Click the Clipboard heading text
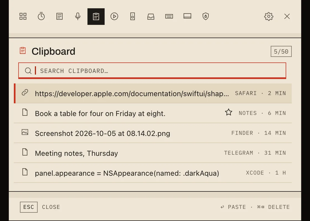Image resolution: width=310 pixels, height=221 pixels. (53, 51)
